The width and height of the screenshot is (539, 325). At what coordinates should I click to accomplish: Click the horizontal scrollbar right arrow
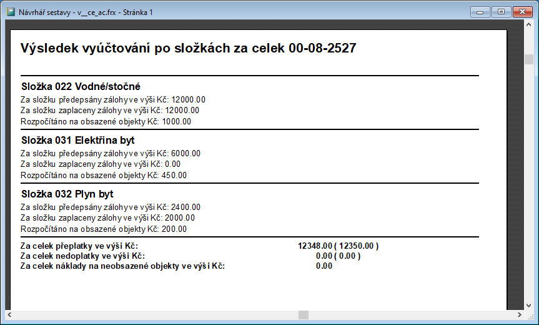coord(518,315)
